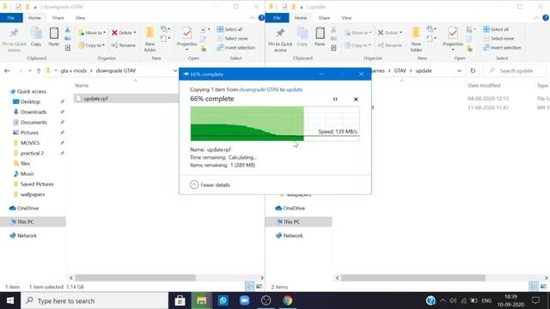
Task: Click Name column header in left window
Action: tap(82, 86)
